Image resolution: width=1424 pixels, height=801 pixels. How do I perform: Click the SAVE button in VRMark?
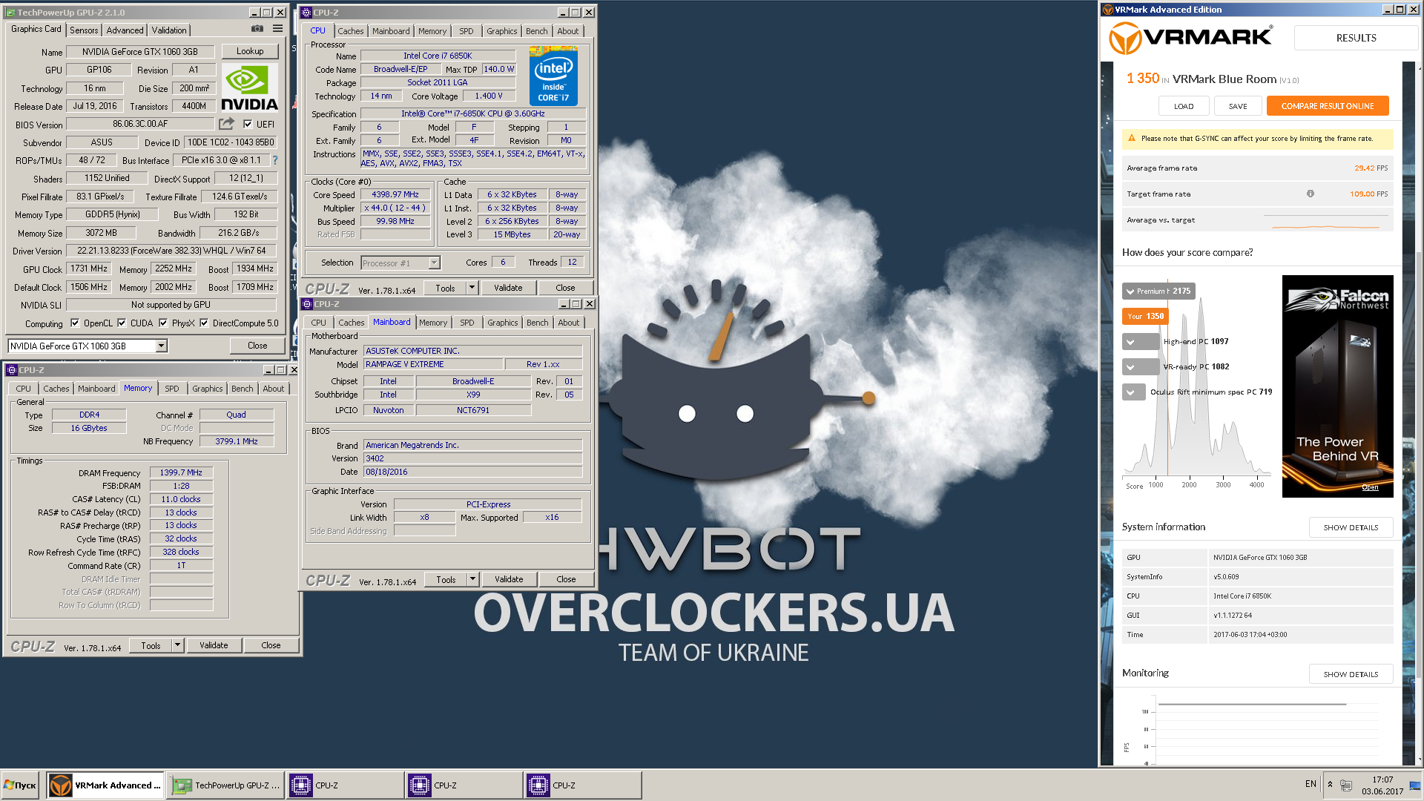[1238, 106]
